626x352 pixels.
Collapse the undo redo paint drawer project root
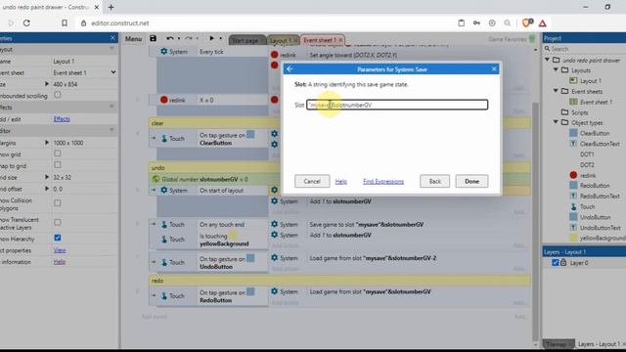coord(548,60)
